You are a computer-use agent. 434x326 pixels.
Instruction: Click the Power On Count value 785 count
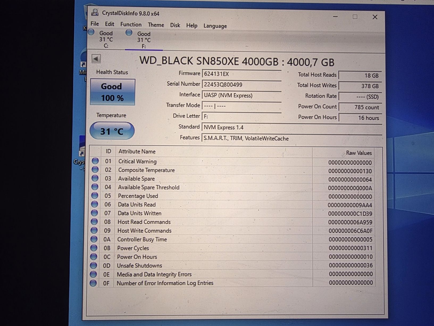pyautogui.click(x=360, y=107)
